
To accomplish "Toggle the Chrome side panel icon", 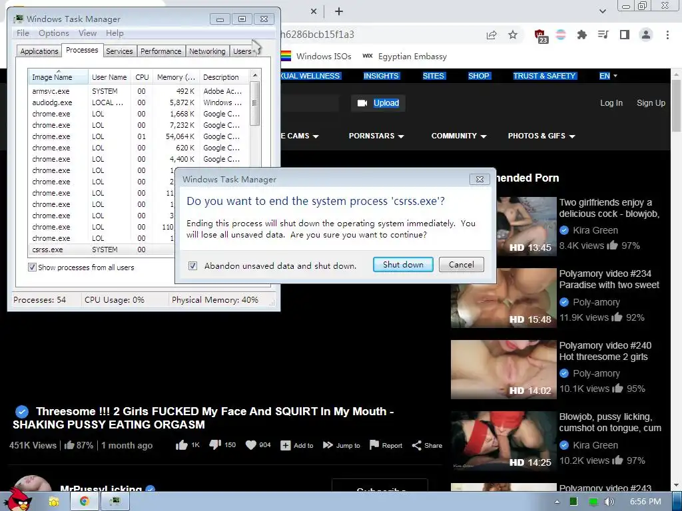I will tap(625, 35).
